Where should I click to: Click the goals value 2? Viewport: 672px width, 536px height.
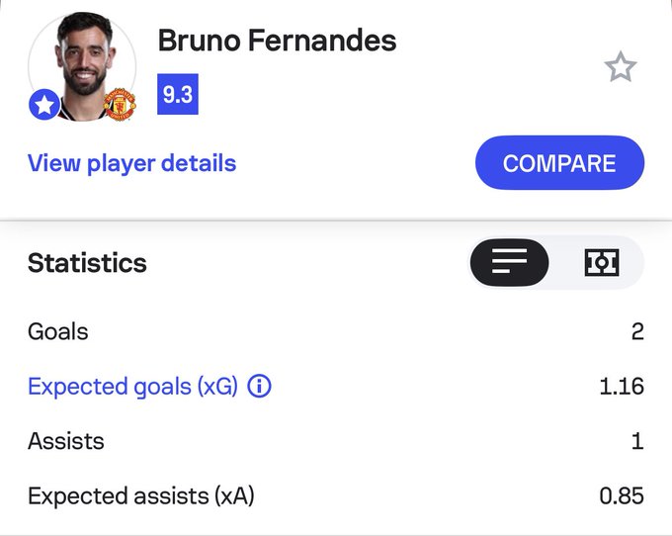[x=637, y=331]
